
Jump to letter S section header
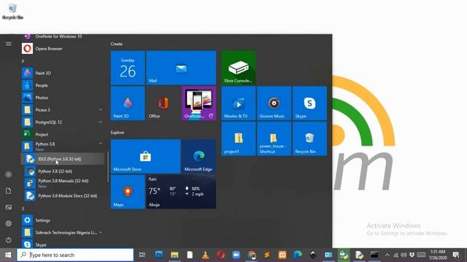point(23,209)
